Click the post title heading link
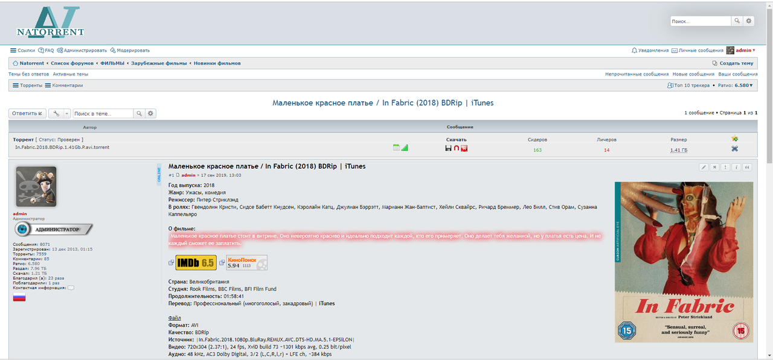773x360 pixels. (267, 166)
